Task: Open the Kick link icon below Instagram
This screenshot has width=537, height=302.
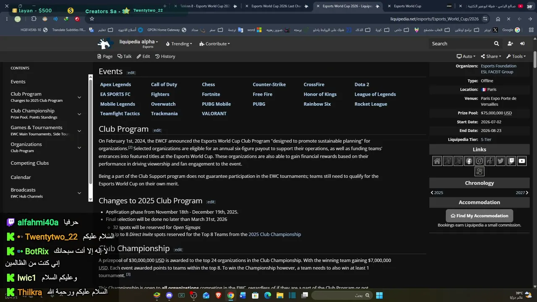Action: [x=480, y=172]
